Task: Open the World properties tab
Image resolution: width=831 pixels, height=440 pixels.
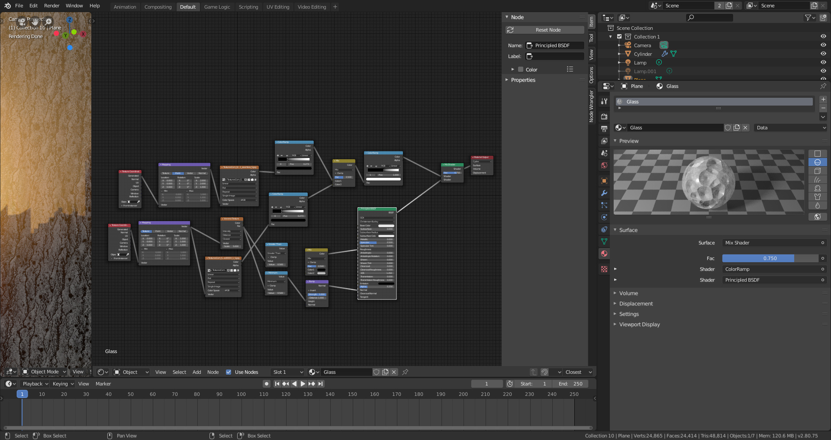Action: 604,165
